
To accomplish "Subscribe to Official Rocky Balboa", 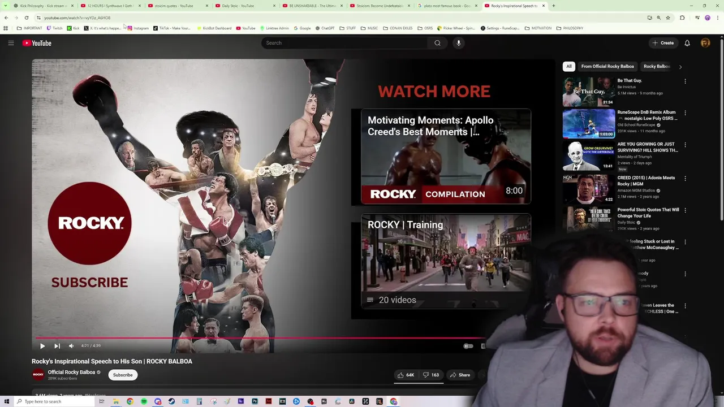I will click(x=123, y=375).
